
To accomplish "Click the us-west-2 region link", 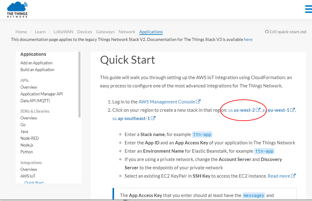I will click(244, 110).
